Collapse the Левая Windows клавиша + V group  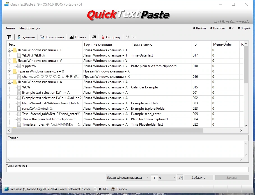[x=10, y=61]
